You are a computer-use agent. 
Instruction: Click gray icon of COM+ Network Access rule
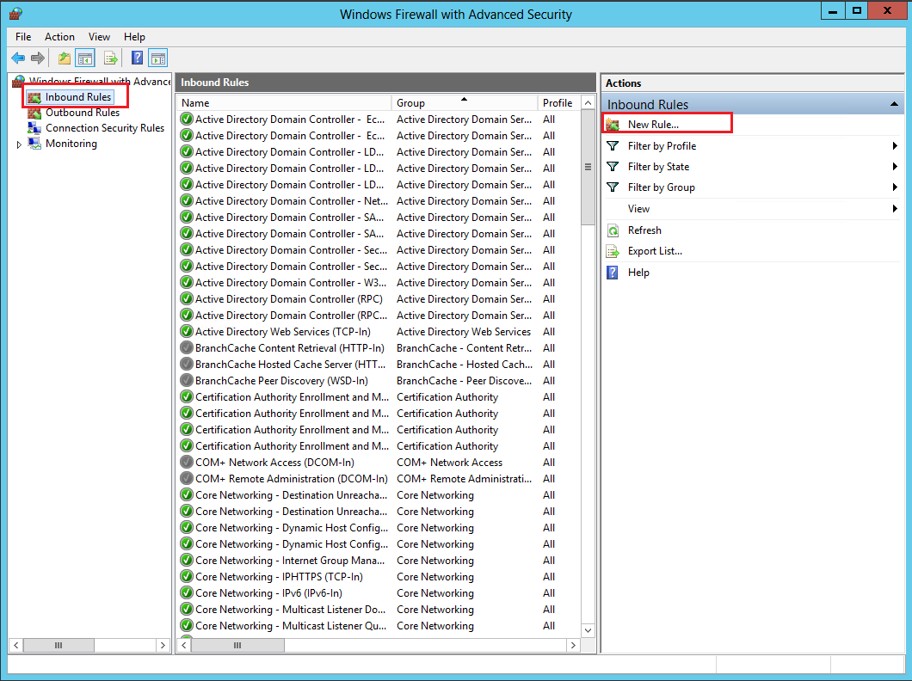pos(187,463)
